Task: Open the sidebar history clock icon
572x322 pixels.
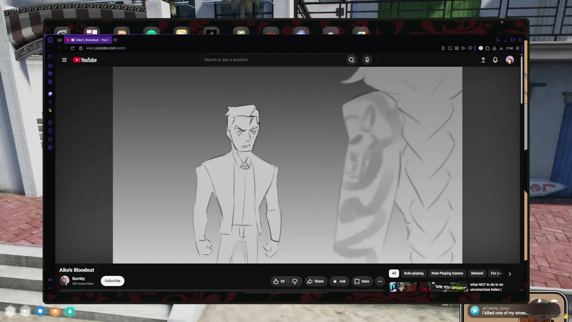Action: point(50,131)
